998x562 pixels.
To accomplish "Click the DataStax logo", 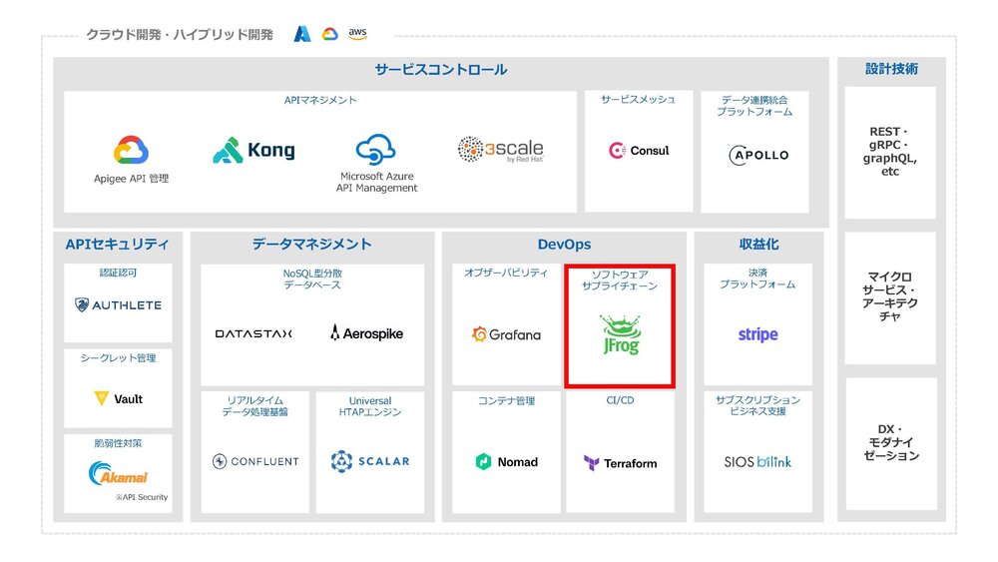I will pos(253,333).
